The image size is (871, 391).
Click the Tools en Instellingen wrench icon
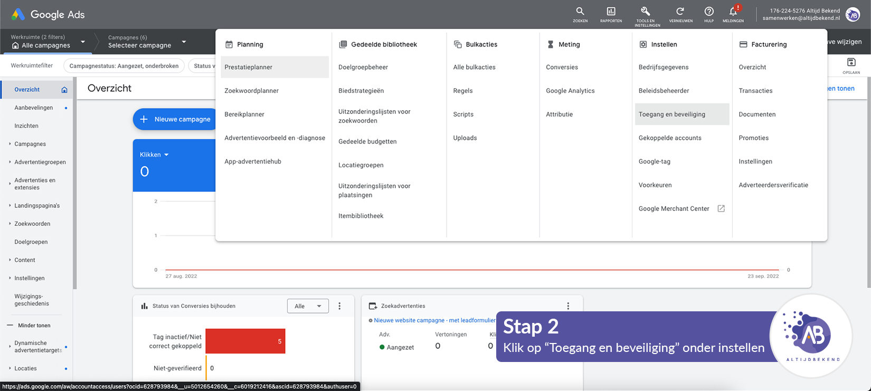click(x=646, y=12)
